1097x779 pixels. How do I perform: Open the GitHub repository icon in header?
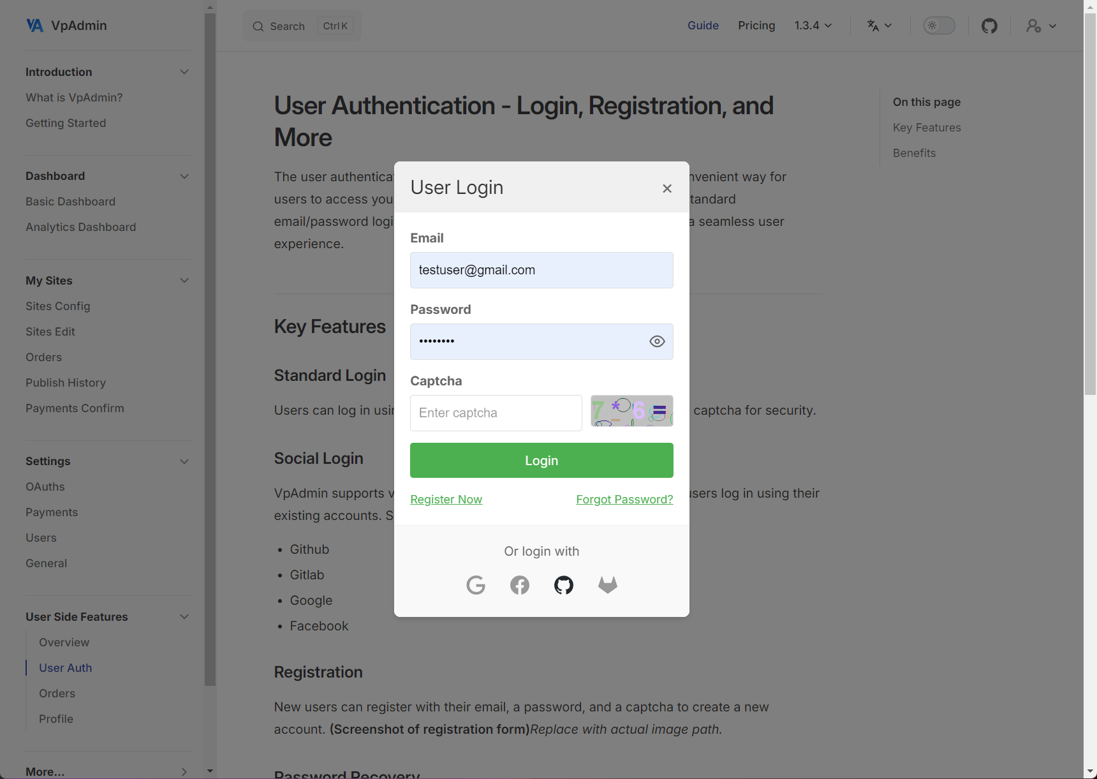pos(989,26)
